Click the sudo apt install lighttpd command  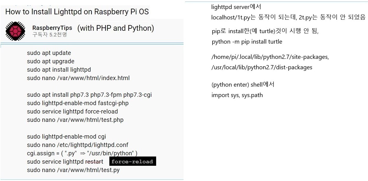coord(59,70)
